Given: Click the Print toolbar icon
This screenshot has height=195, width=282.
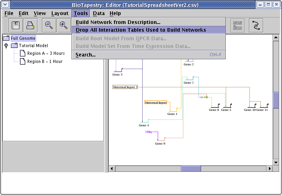Looking at the screenshot, I should (x=31, y=26).
